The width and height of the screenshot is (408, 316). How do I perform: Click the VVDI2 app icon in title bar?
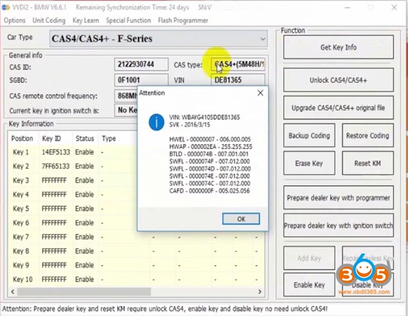coord(5,7)
